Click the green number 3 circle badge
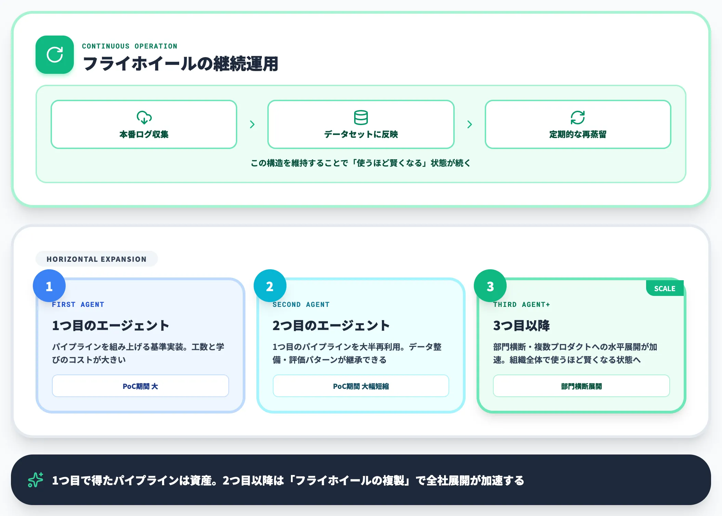 coord(490,286)
